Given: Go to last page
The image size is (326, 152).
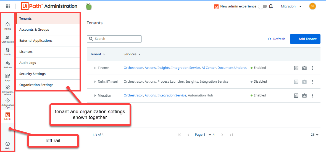Looking at the screenshot, I should (231, 135).
